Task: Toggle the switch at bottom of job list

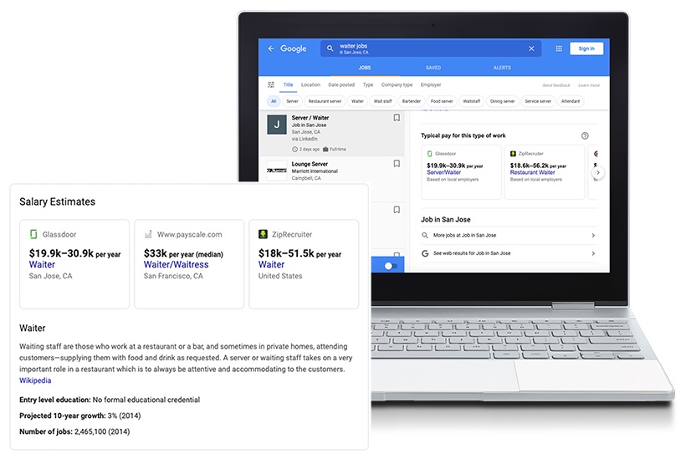Action: (390, 266)
